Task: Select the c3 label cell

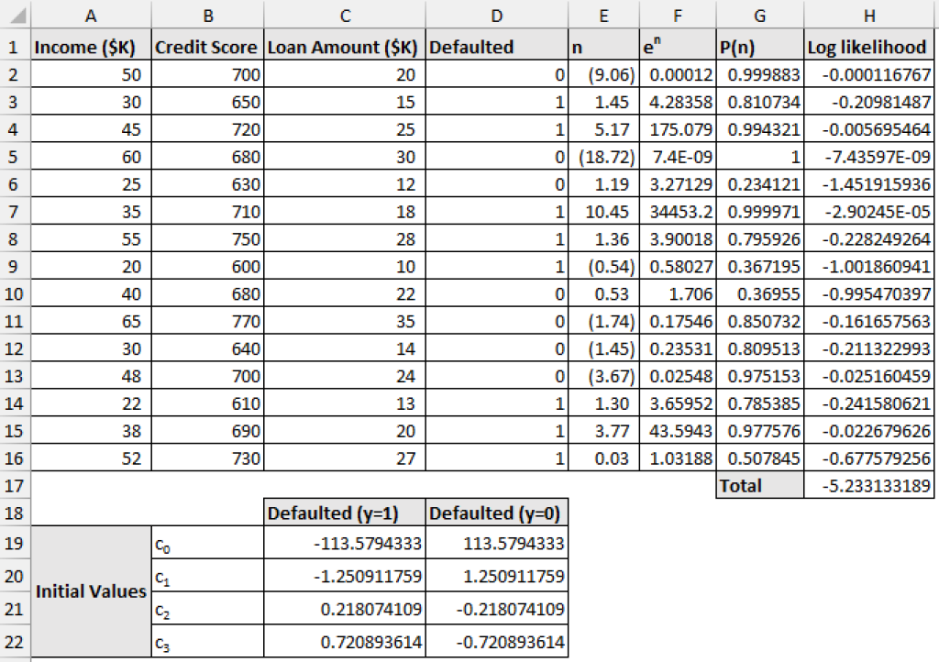Action: pyautogui.click(x=206, y=642)
